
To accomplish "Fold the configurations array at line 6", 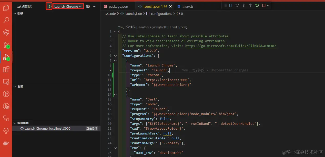I will coord(115,56).
